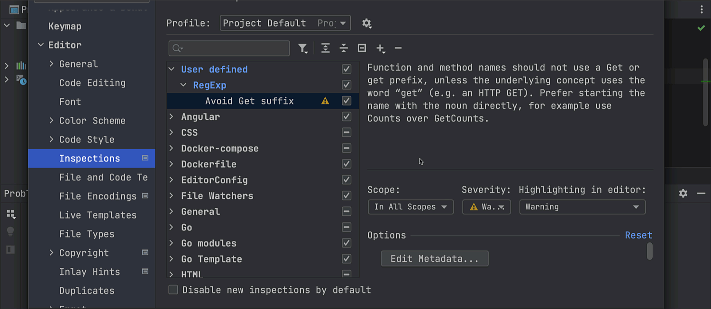The width and height of the screenshot is (711, 309).
Task: Toggle the Dockerfile inspections checkbox
Action: (346, 164)
